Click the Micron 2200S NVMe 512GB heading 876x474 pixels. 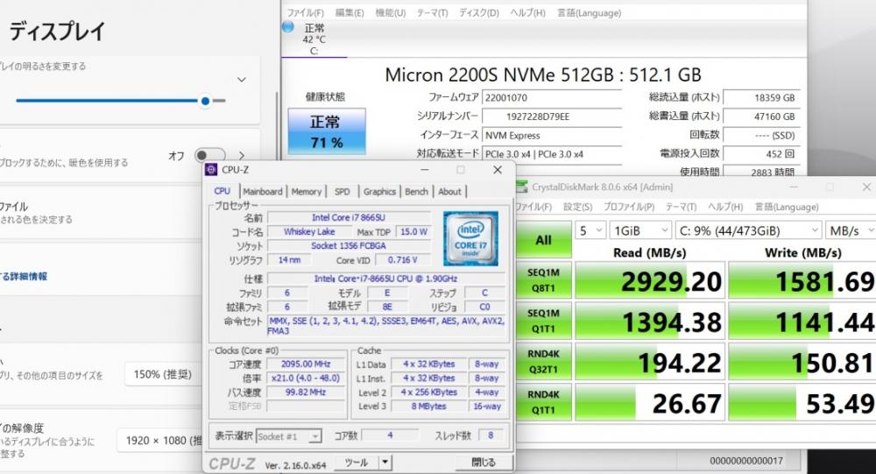click(542, 74)
